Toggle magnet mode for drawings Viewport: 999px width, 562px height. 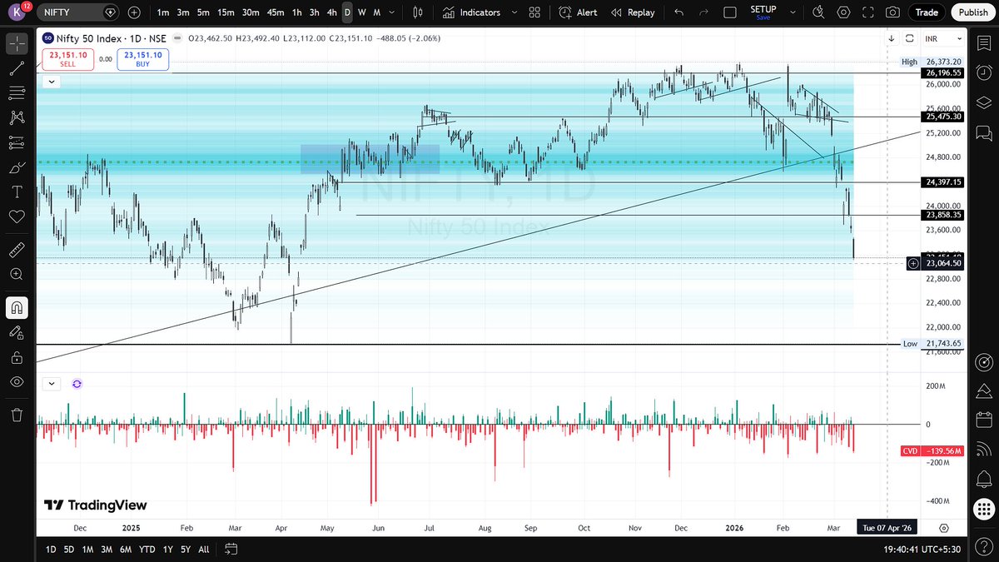point(17,307)
